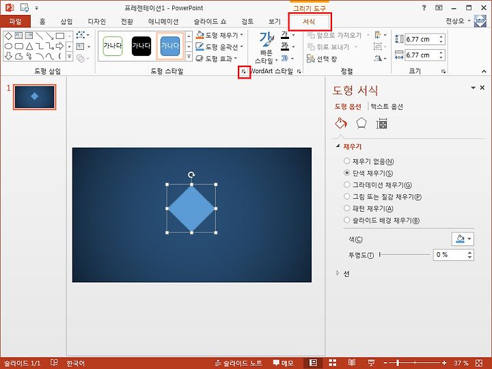Expand the 선 line section
This screenshot has height=369, width=492.
coord(342,273)
